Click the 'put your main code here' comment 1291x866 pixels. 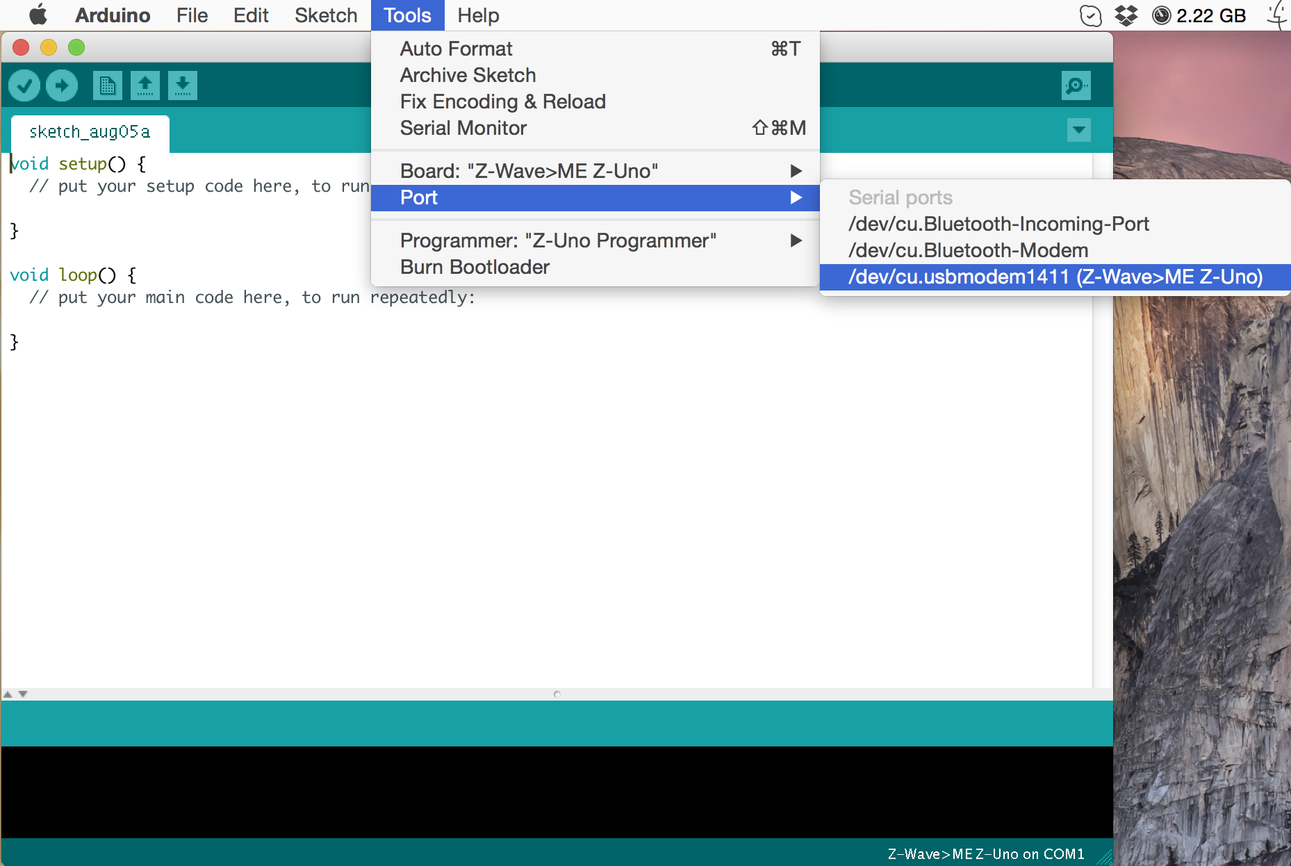[x=252, y=297]
